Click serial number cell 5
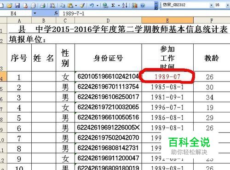230x170 pixels. (x=19, y=118)
